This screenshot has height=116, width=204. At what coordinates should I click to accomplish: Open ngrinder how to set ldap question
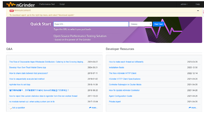20,85
